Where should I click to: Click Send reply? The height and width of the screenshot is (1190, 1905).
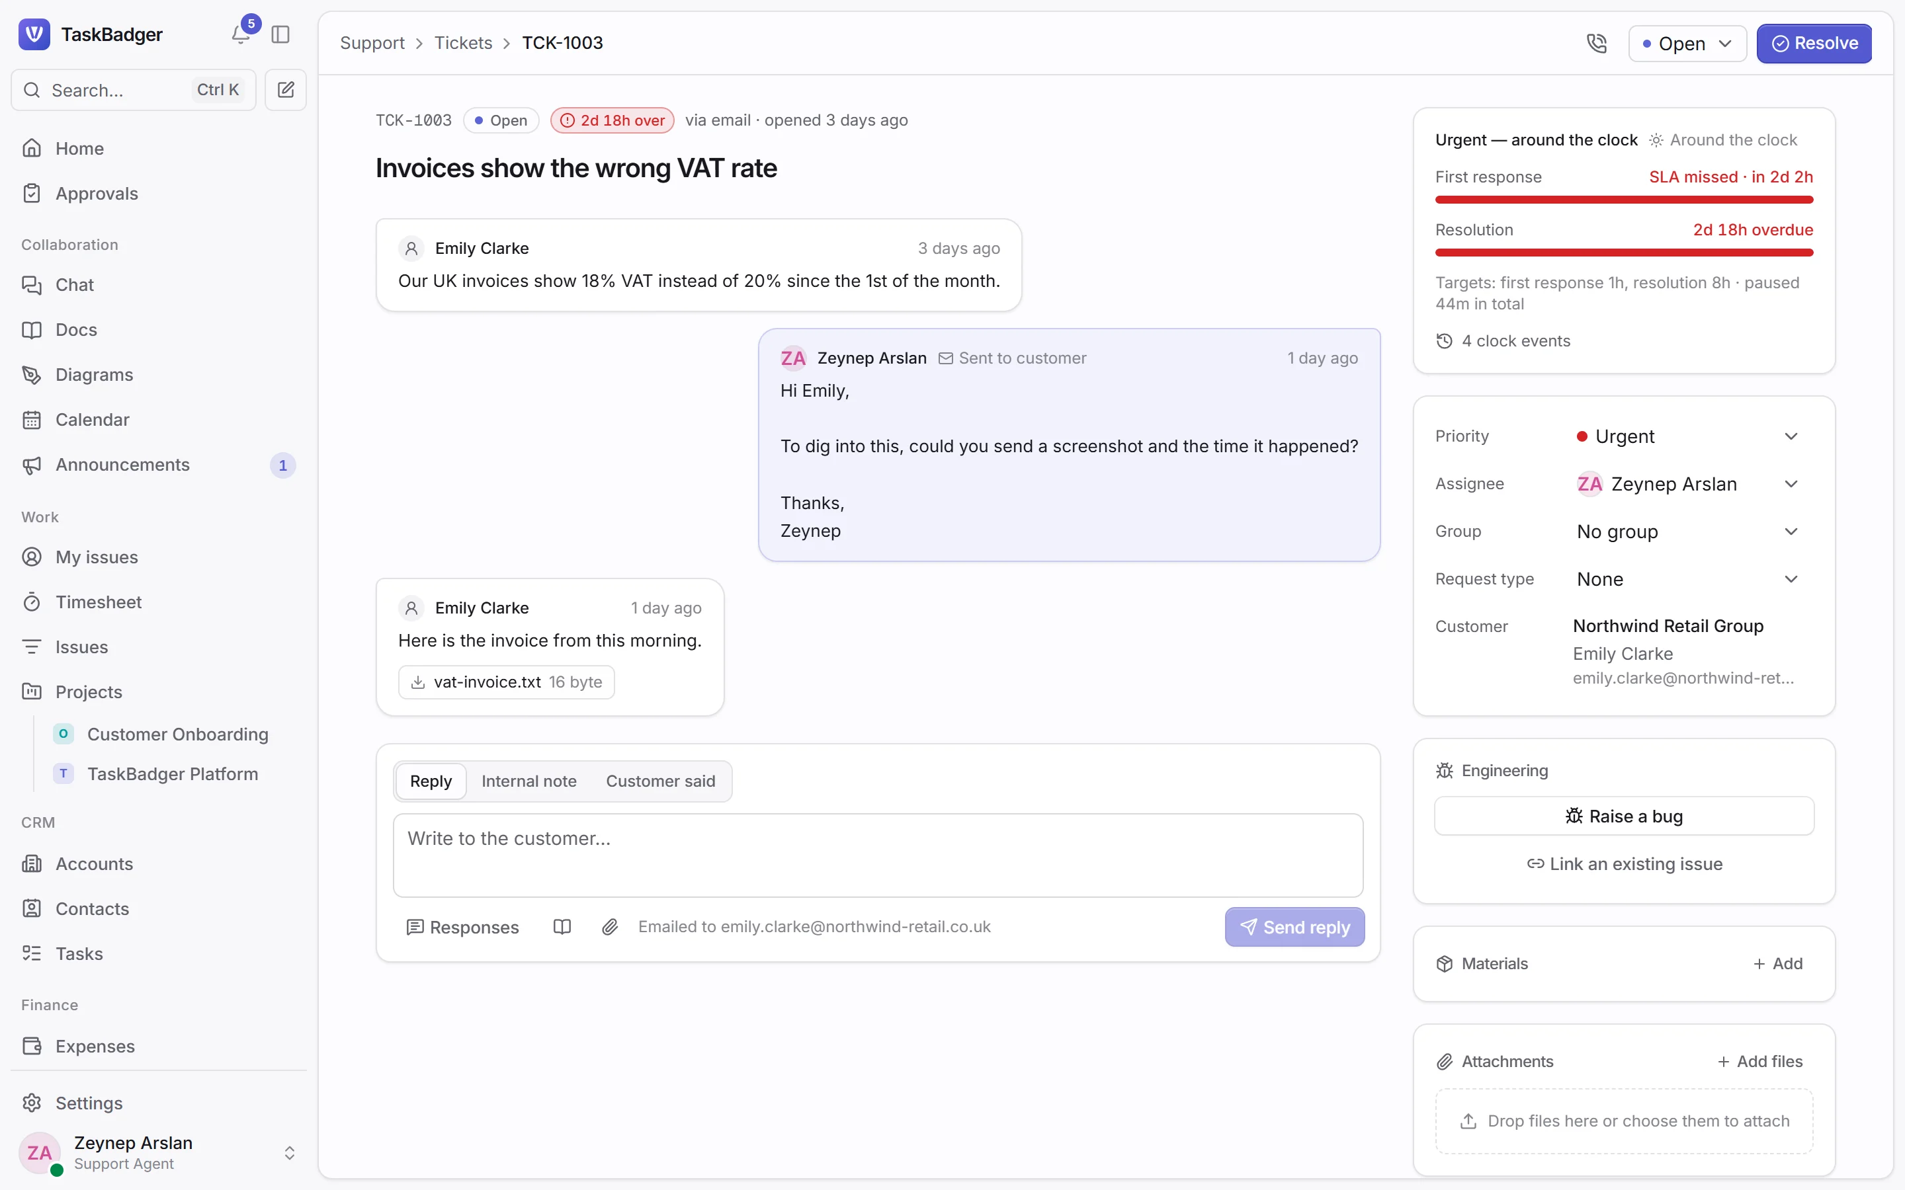point(1295,927)
